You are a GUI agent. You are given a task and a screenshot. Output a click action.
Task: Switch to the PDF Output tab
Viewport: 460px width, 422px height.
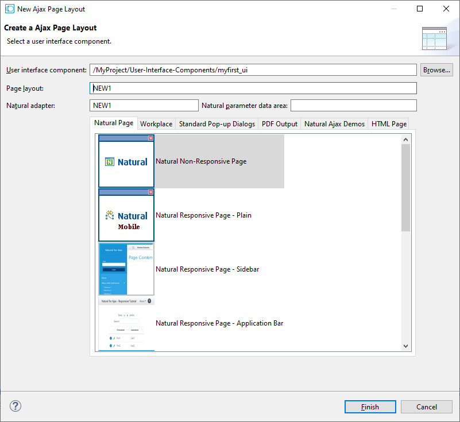coord(280,124)
